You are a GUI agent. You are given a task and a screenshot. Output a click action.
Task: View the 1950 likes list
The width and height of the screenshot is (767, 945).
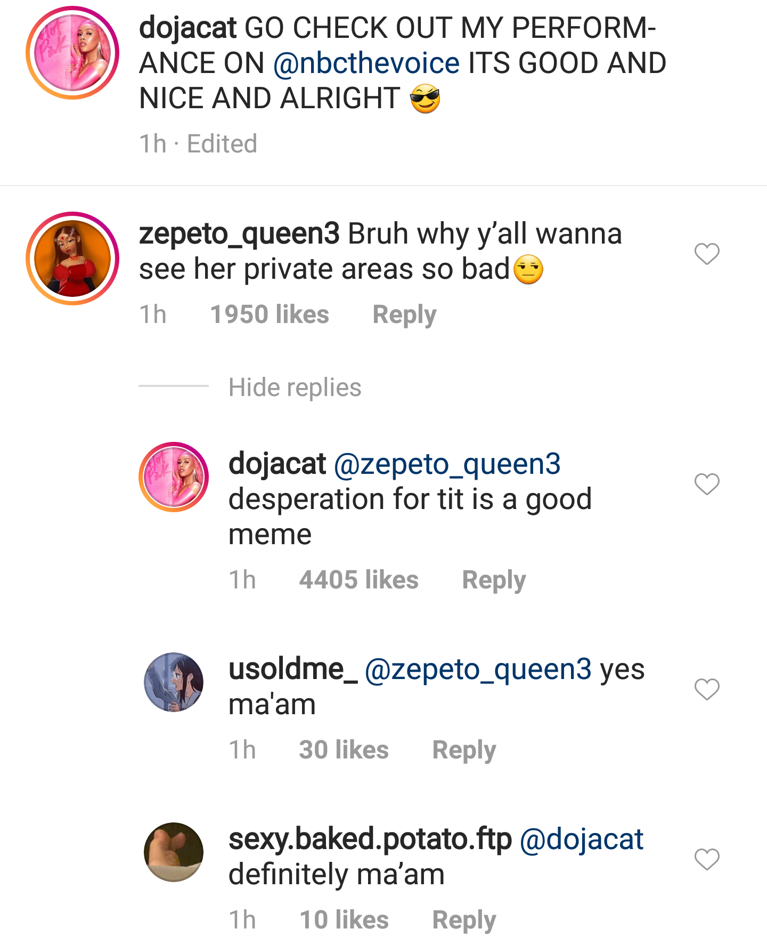[x=270, y=314]
